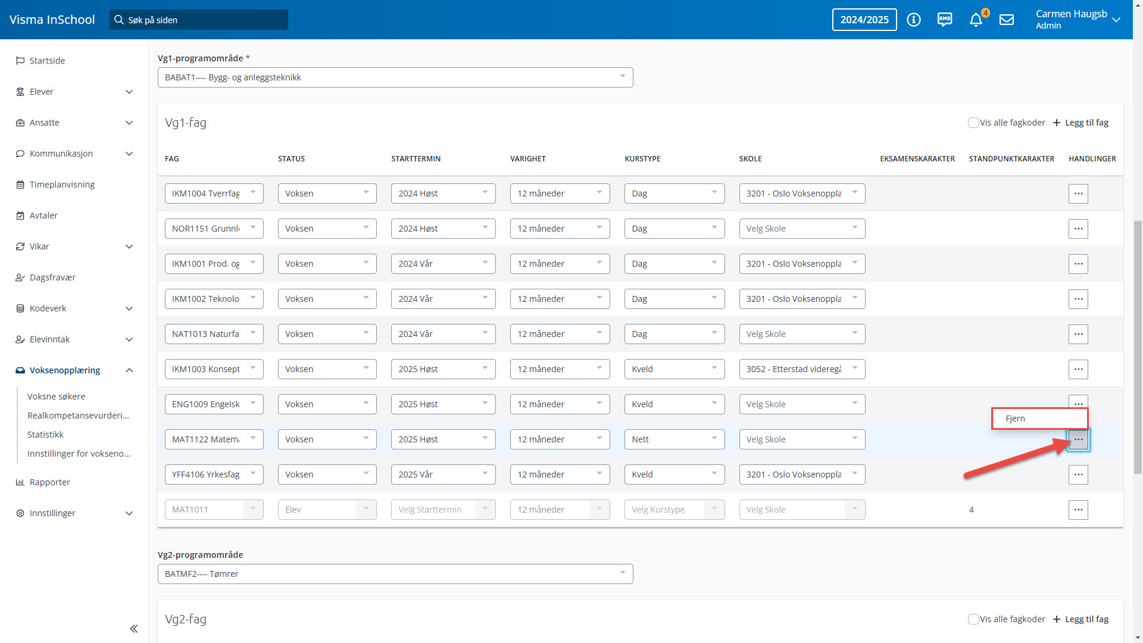Open the mail envelope icon
The image size is (1143, 643).
click(x=1007, y=20)
